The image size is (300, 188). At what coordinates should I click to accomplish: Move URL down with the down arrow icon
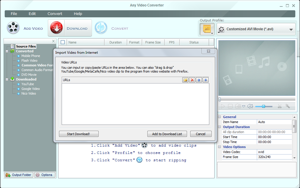(x=205, y=80)
